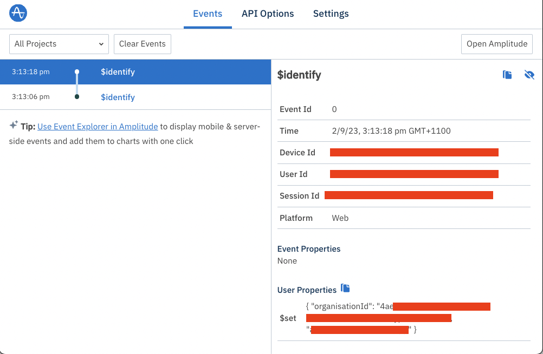Click the redacted Session Id value
The width and height of the screenshot is (543, 354).
(x=409, y=195)
